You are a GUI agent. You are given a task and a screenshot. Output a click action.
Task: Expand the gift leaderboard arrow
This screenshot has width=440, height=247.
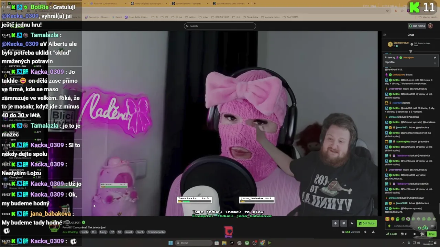(410, 51)
